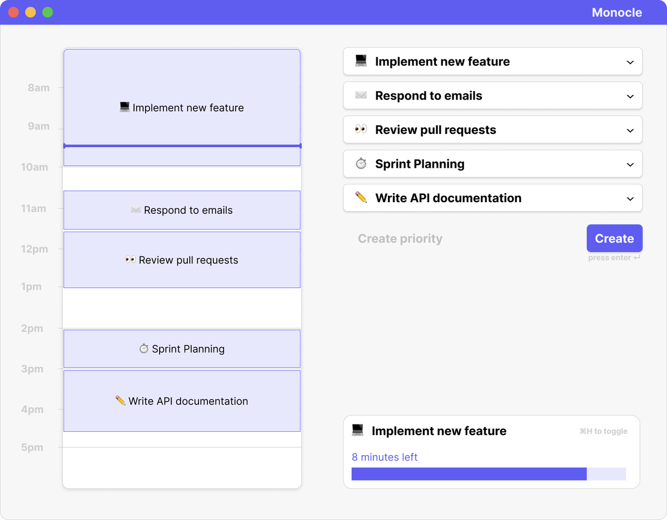Click the 12pm time label
This screenshot has width=667, height=520.
point(34,249)
